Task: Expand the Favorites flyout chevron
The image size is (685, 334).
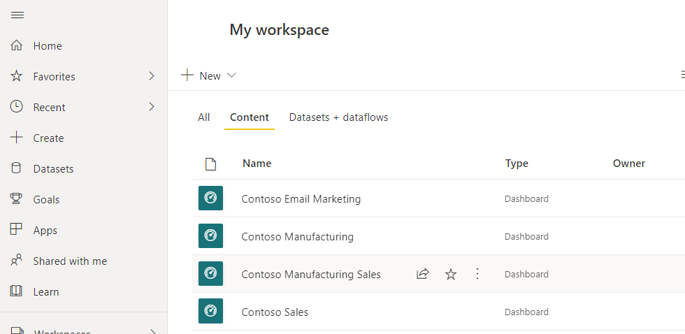Action: 152,76
